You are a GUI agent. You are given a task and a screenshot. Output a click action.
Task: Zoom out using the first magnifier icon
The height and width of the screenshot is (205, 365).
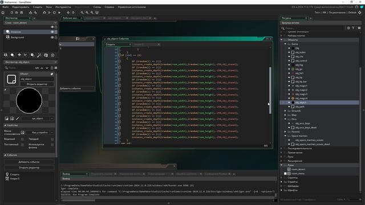point(82,13)
